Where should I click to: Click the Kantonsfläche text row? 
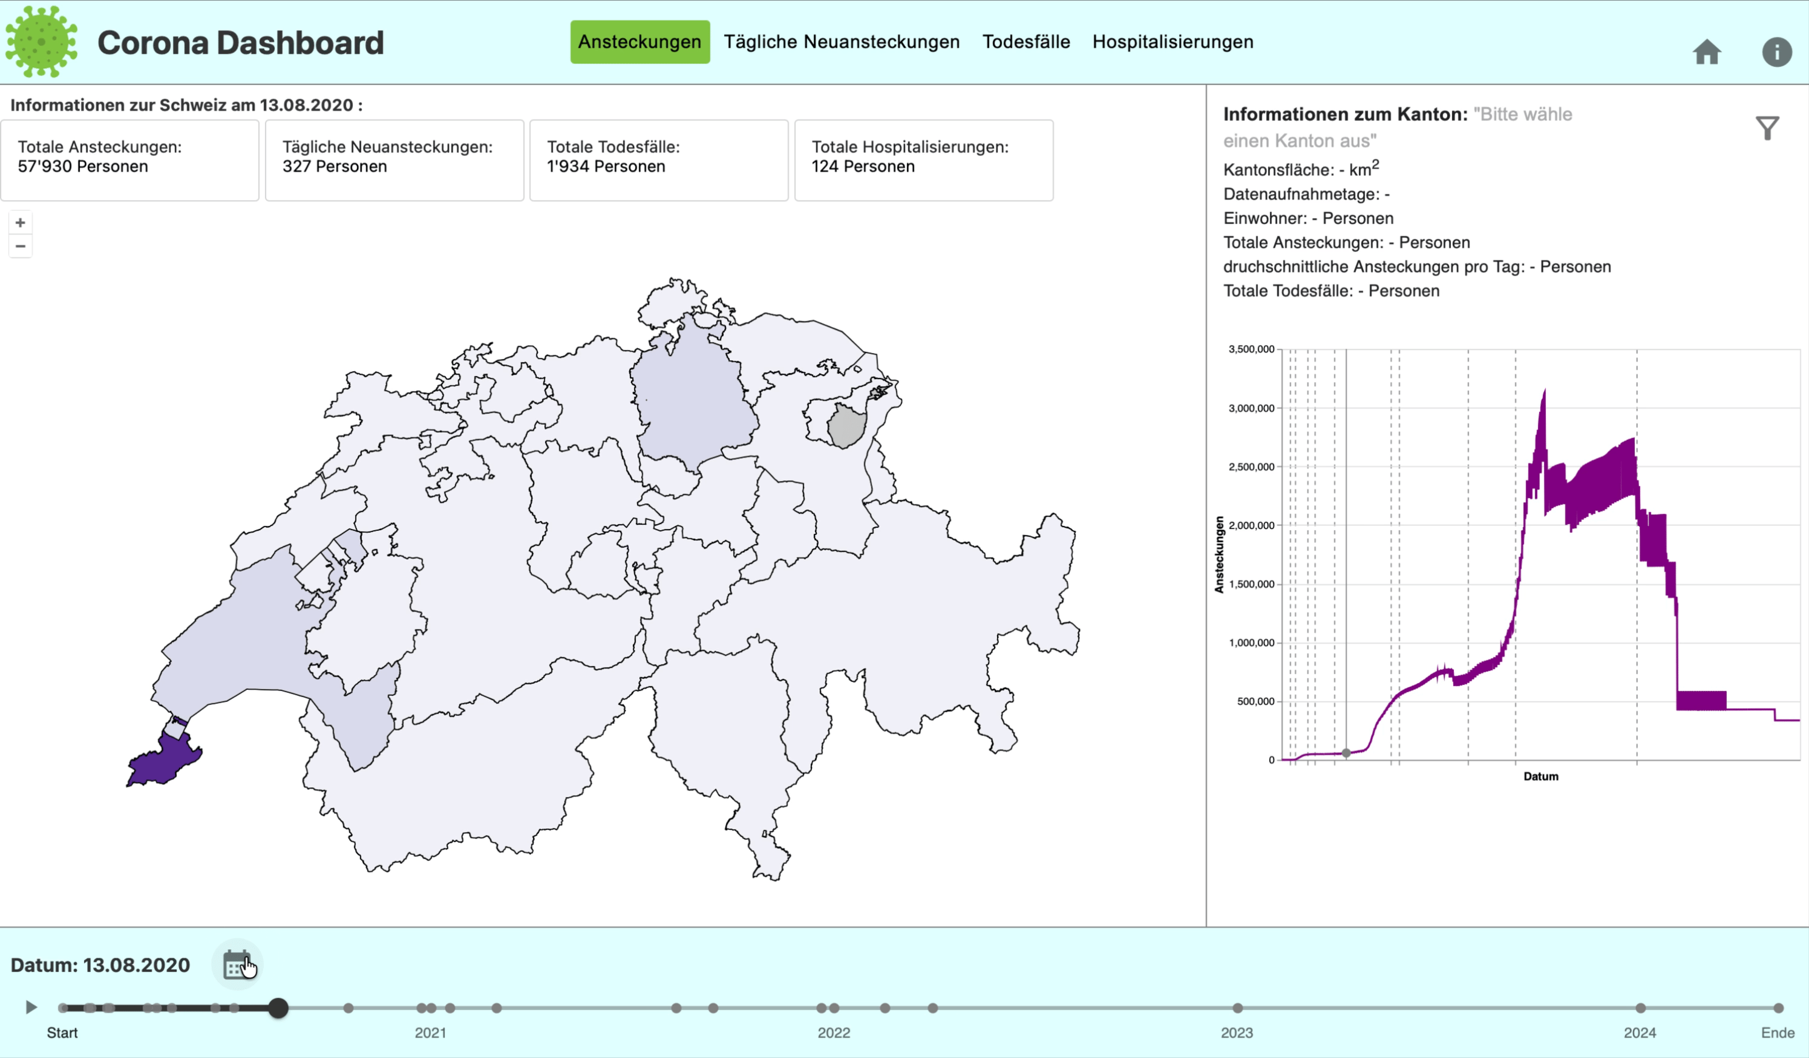[x=1301, y=169]
